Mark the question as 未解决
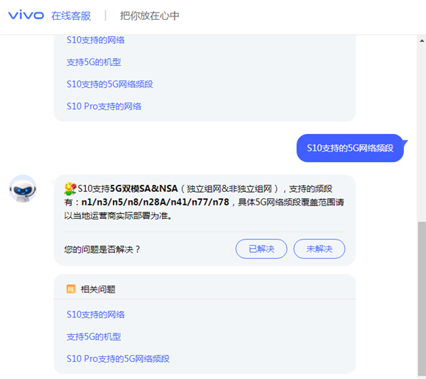Viewport: 426px width, 379px height. [319, 249]
